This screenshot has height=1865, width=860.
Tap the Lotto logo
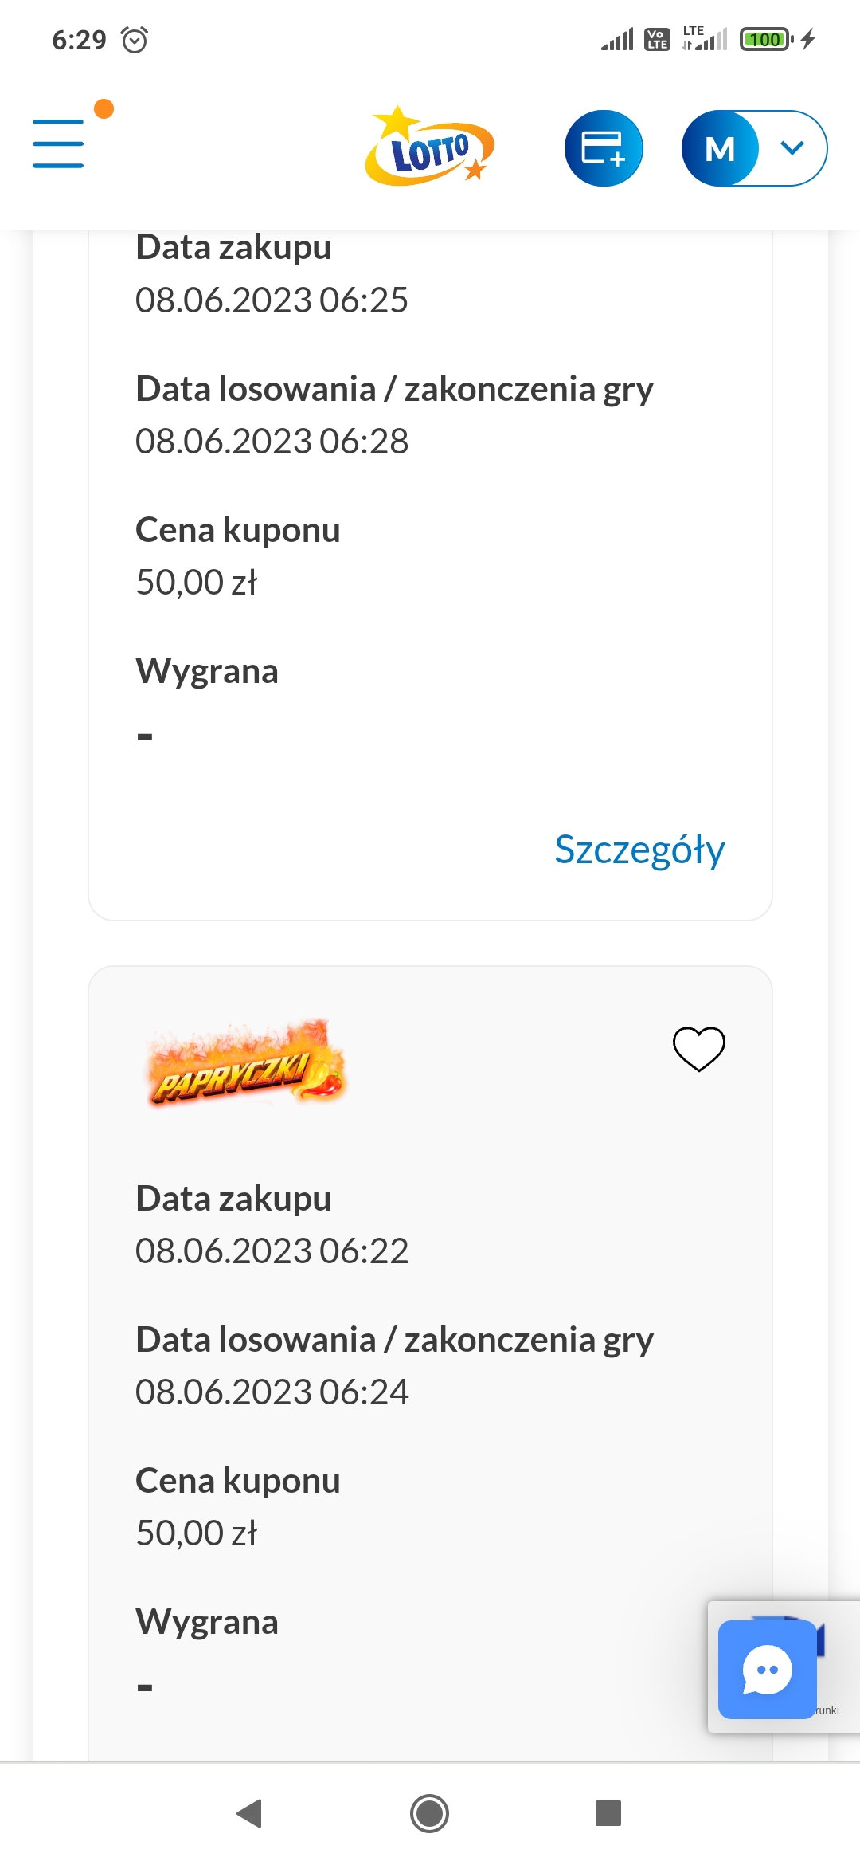coord(430,147)
